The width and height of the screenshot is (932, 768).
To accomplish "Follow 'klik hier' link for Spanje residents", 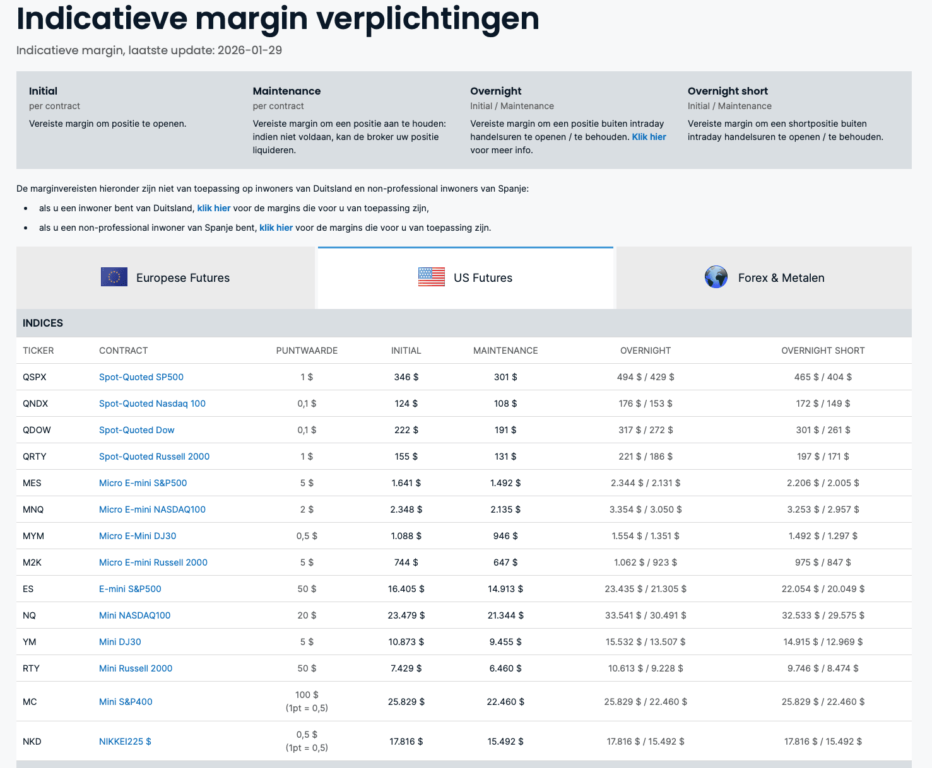I will point(276,228).
